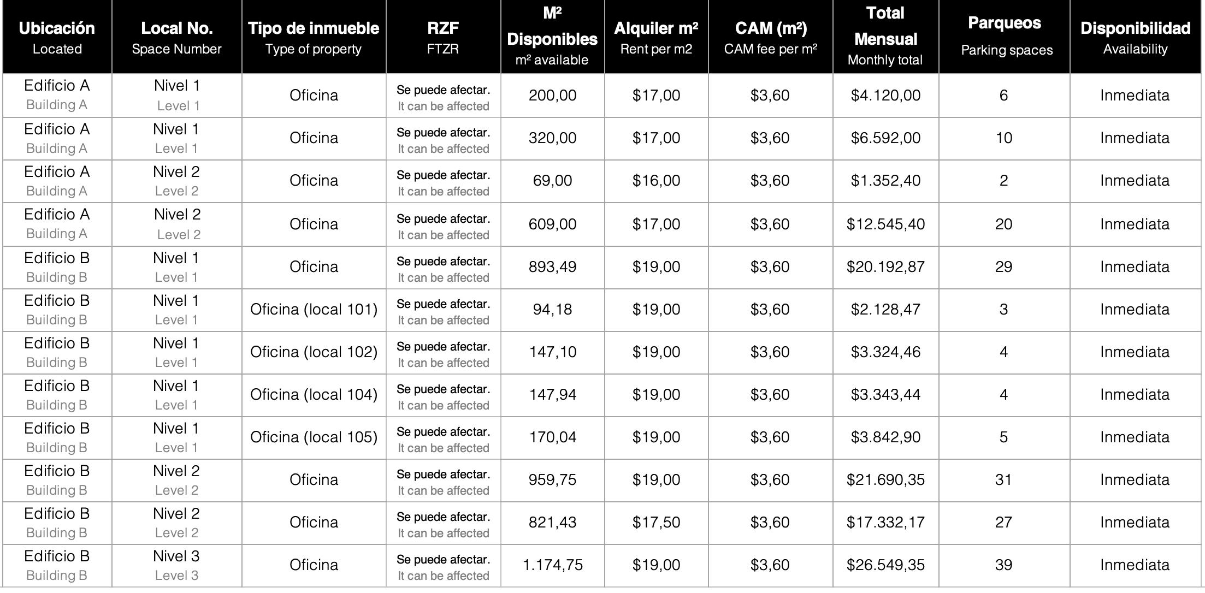Select the Alquiler m² column header
1205x593 pixels.
pos(656,37)
